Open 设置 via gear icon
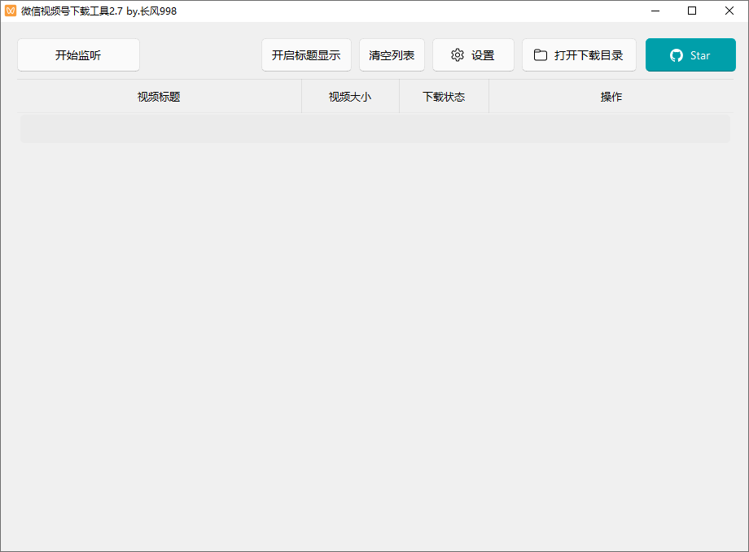 458,55
